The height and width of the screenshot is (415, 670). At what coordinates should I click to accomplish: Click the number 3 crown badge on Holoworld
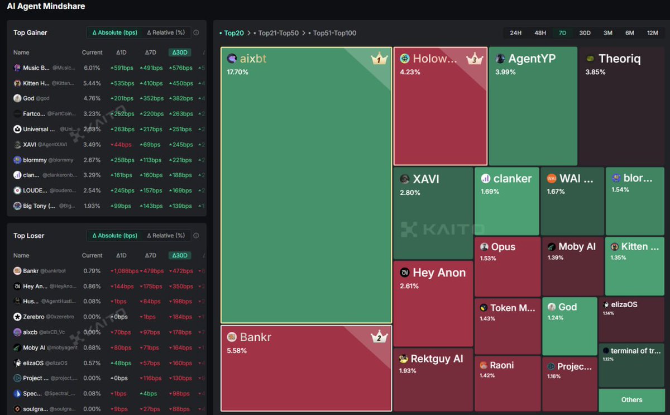coord(475,59)
